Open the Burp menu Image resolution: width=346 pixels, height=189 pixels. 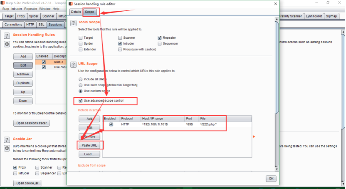click(x=6, y=9)
